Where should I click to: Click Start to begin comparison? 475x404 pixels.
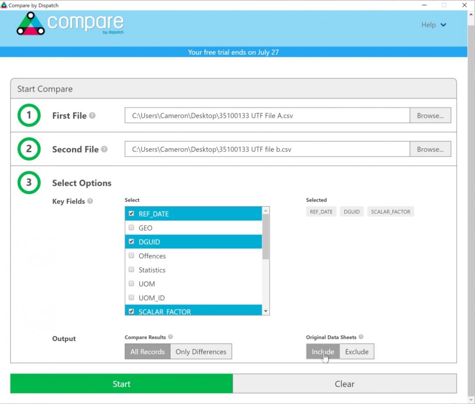(121, 383)
